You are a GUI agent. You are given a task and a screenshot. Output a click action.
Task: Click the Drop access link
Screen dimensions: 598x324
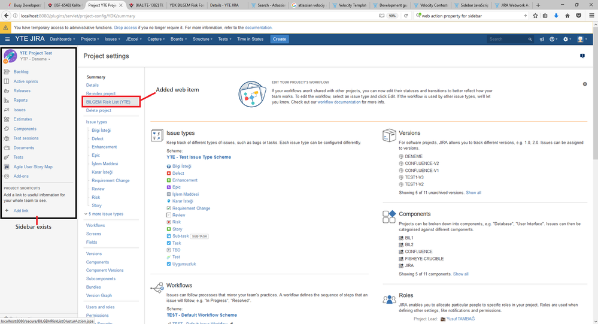[x=125, y=28]
